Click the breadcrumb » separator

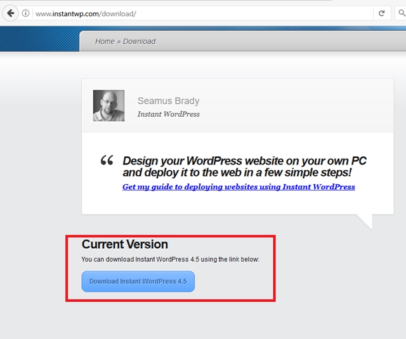(x=119, y=41)
